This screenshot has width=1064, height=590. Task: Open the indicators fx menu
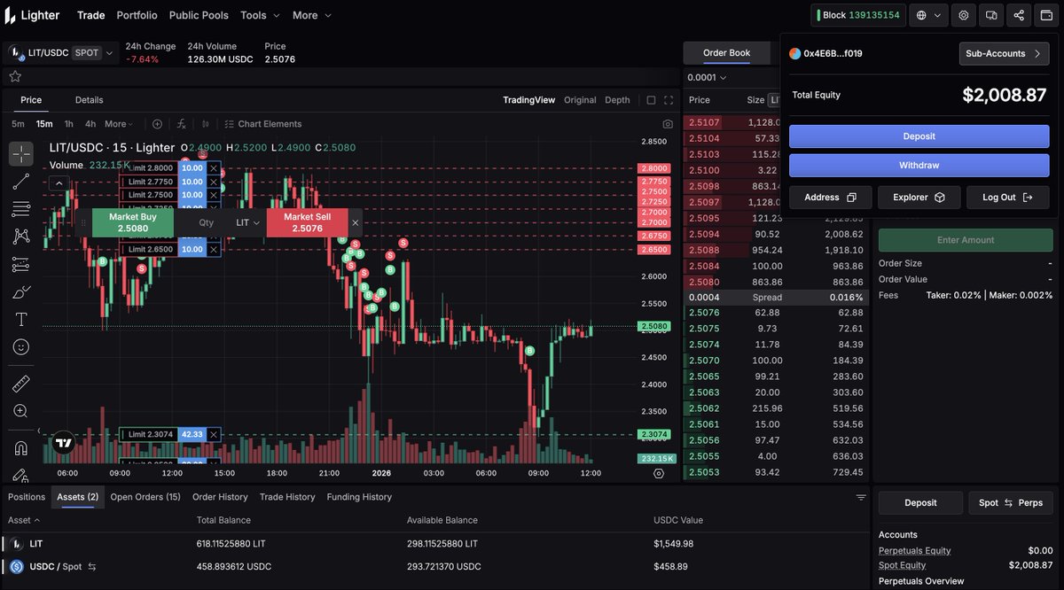coord(182,124)
